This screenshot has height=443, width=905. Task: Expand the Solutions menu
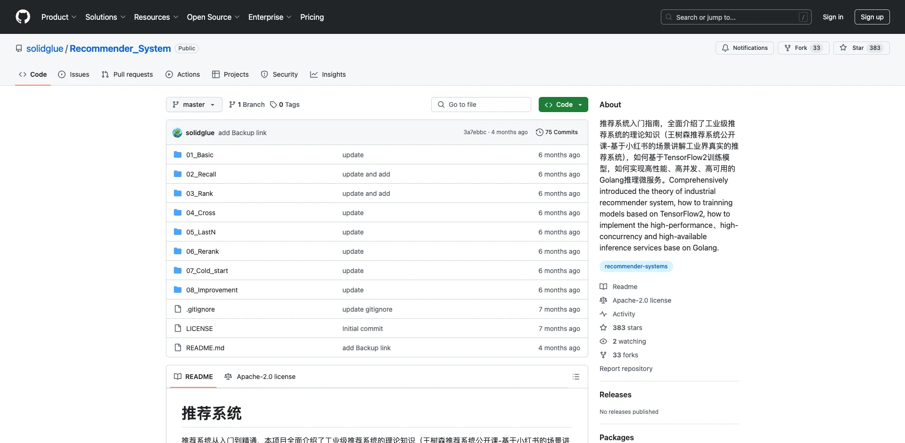(x=106, y=17)
